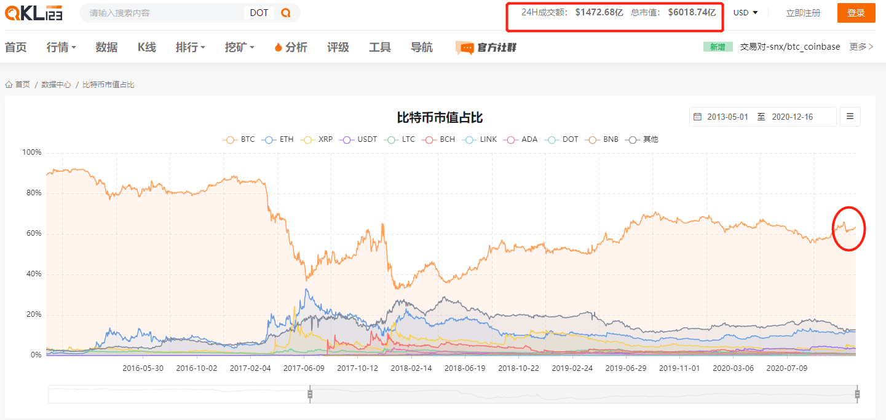
Task: Open the 导航 nav item
Action: pyautogui.click(x=422, y=47)
